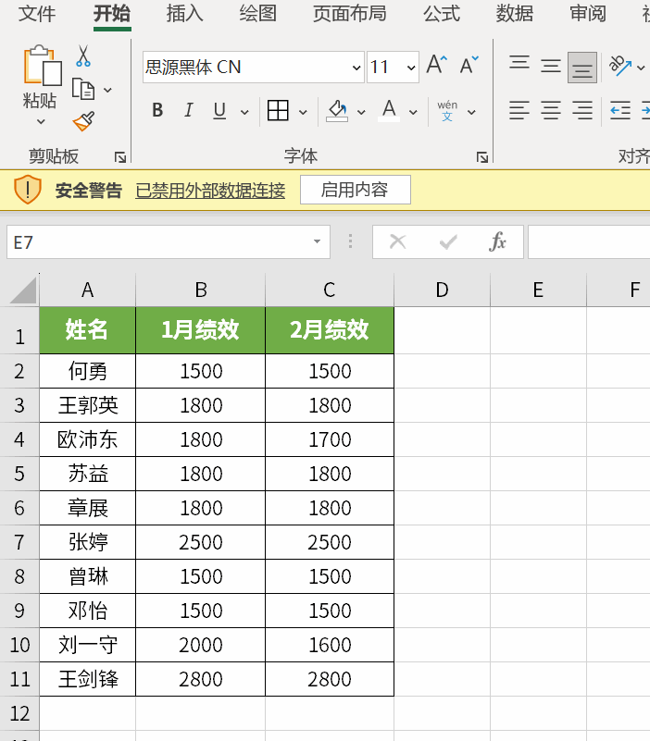This screenshot has height=741, width=650.
Task: Increase font size with large A
Action: [x=437, y=65]
